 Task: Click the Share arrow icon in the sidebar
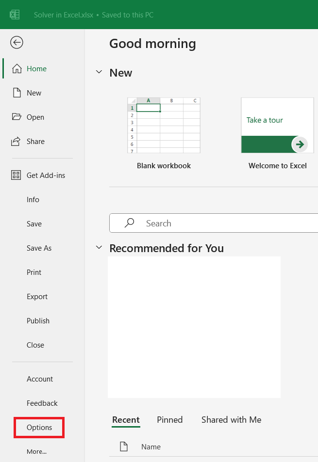click(x=16, y=141)
